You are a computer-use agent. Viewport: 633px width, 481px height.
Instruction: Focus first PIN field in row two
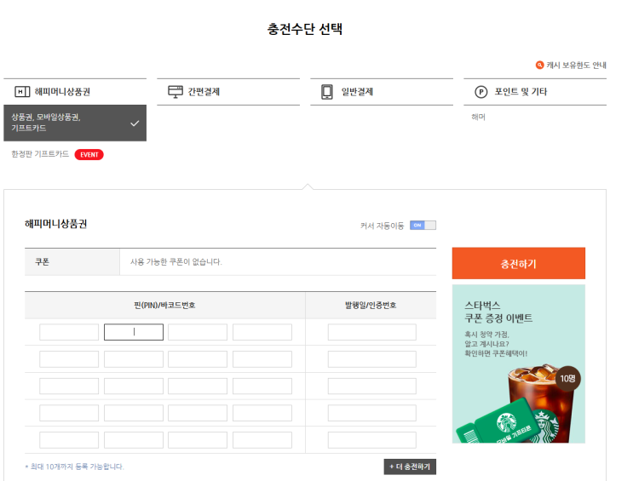pyautogui.click(x=69, y=359)
